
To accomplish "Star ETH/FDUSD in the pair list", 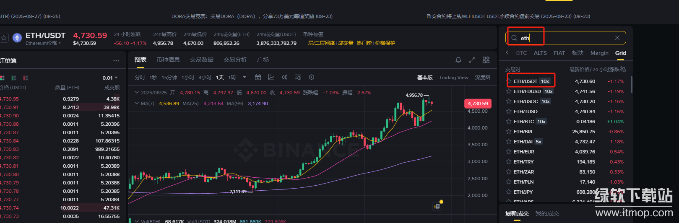I will point(509,91).
